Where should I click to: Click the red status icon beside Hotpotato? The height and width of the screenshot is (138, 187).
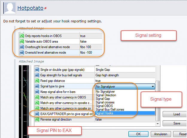point(45,8)
